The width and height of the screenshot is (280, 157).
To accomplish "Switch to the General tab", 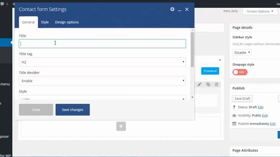I will coord(28,22).
